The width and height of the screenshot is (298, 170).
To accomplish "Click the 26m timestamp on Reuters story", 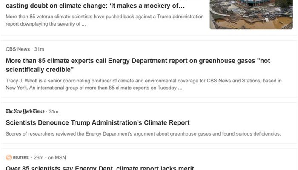I will point(39,157).
